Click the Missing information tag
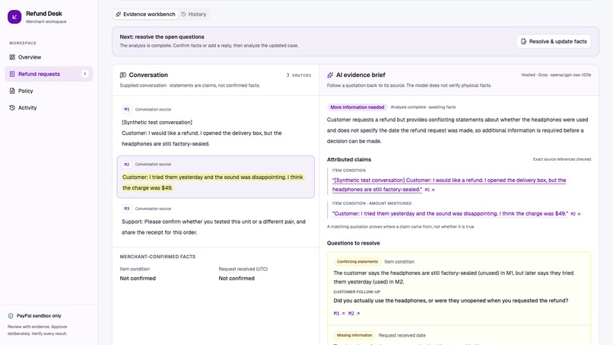This screenshot has width=613, height=345. click(x=354, y=335)
